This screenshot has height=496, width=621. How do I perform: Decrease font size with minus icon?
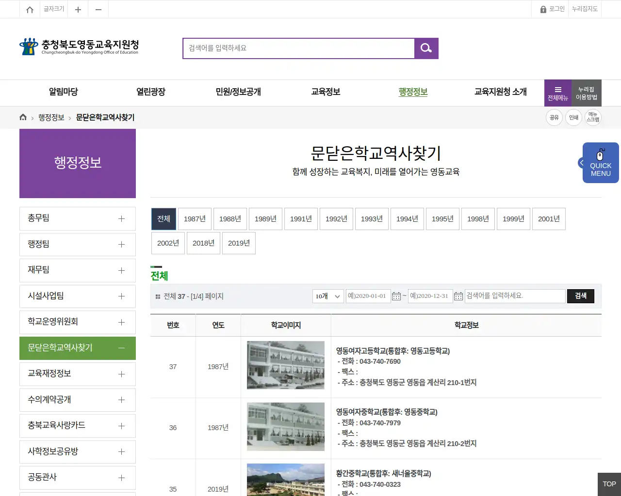98,9
